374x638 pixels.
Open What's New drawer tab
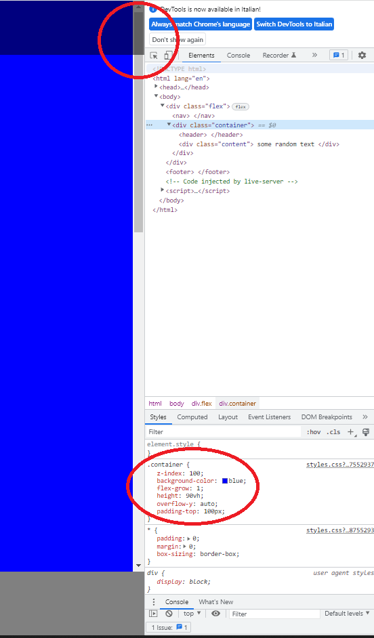point(215,602)
